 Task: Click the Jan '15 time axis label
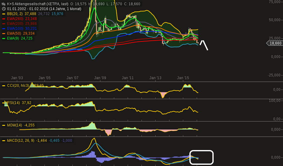tap(183, 78)
